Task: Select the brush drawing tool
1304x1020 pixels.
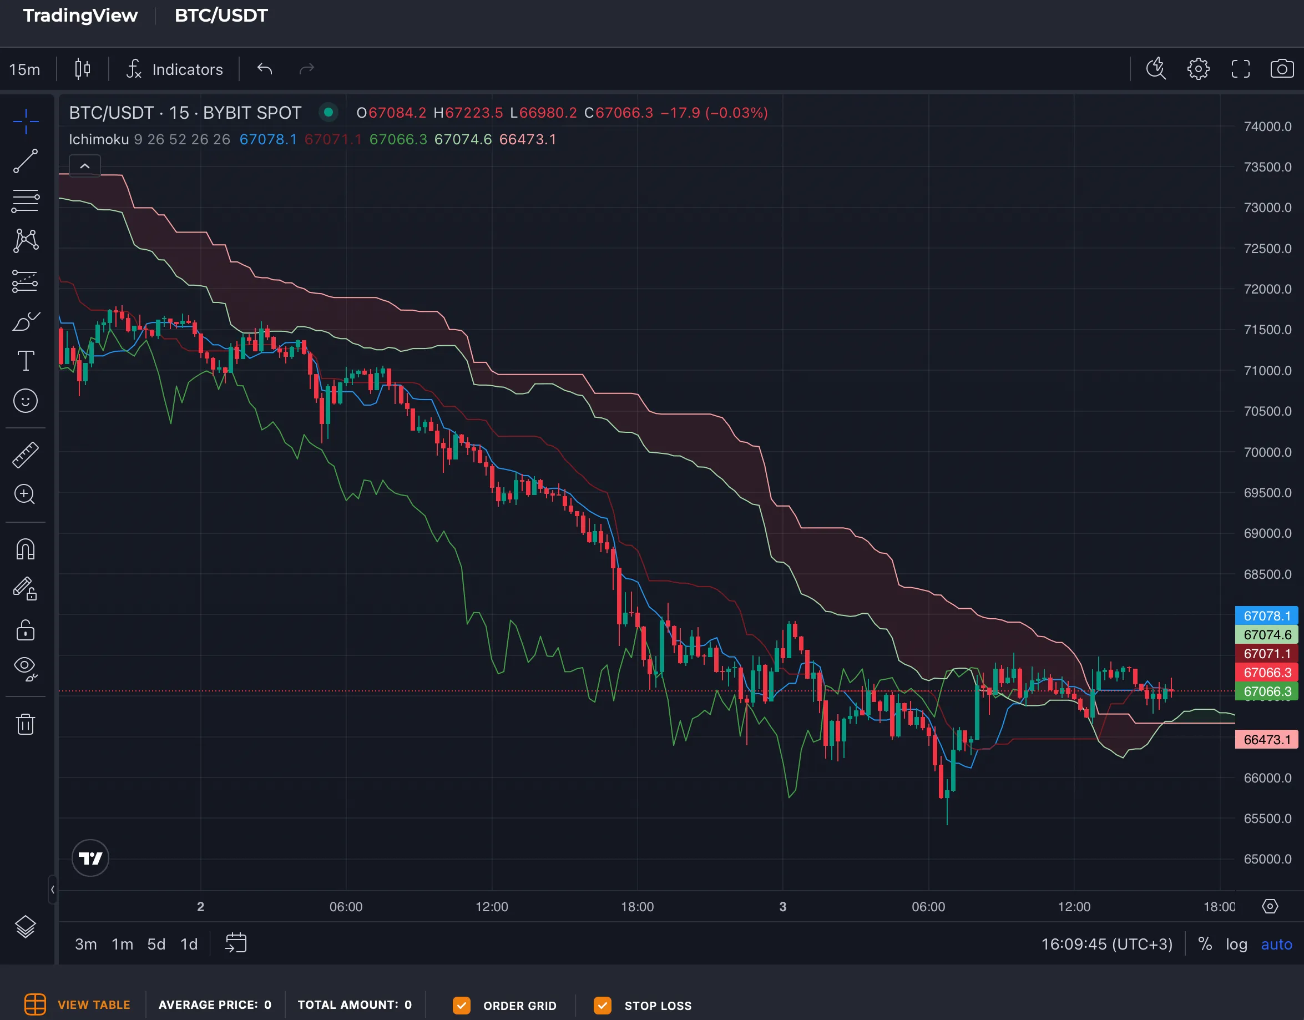Action: [26, 321]
